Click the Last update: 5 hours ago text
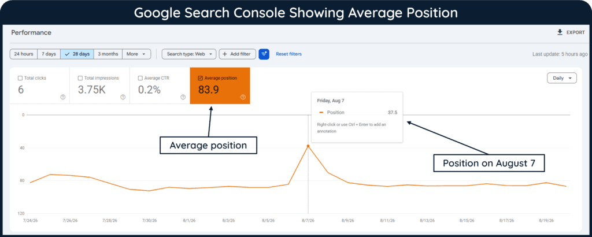 point(560,54)
